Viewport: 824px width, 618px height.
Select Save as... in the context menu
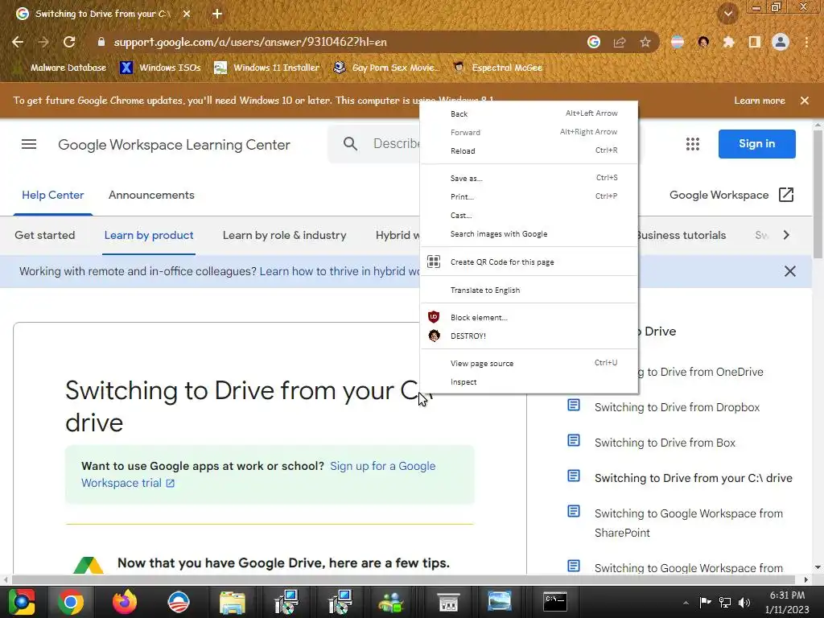pyautogui.click(x=529, y=178)
